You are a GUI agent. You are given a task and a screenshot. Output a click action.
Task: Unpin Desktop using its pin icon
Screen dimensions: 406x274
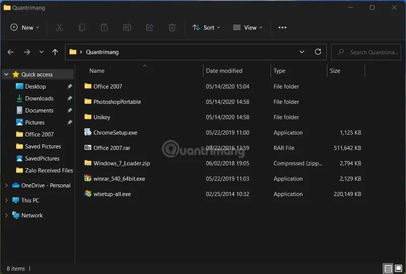70,86
